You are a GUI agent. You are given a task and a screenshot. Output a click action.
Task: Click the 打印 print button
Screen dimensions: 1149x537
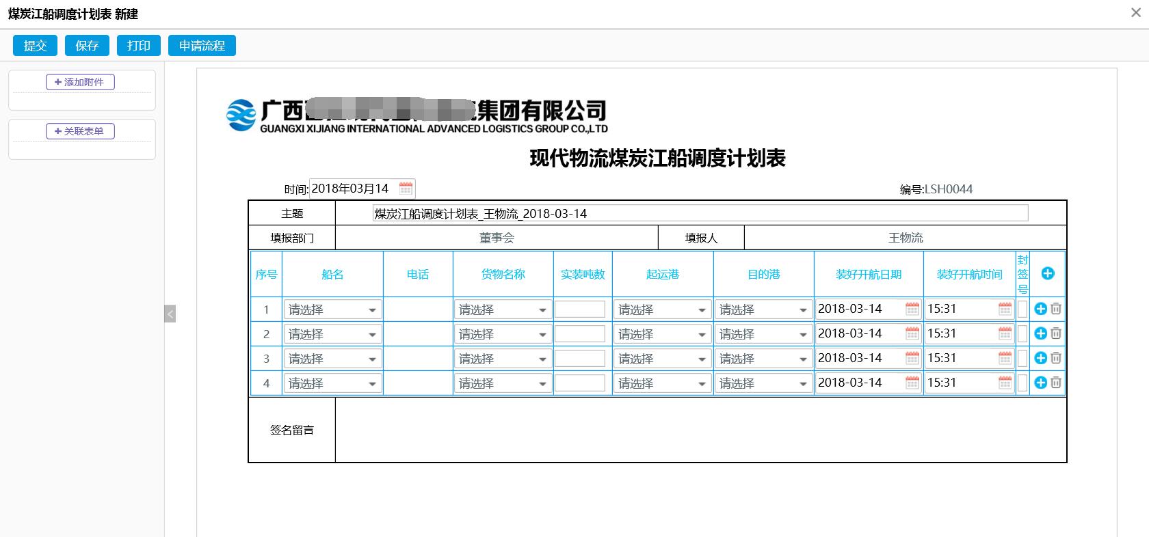[139, 46]
